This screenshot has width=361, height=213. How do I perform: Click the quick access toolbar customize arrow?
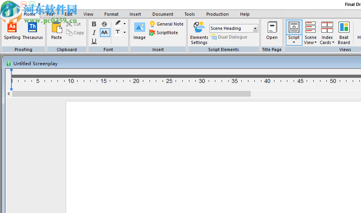(39, 4)
